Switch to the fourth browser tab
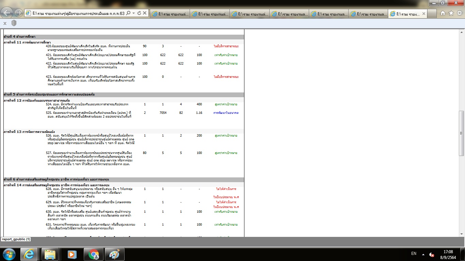Image resolution: width=465 pixels, height=261 pixels. [x=289, y=14]
